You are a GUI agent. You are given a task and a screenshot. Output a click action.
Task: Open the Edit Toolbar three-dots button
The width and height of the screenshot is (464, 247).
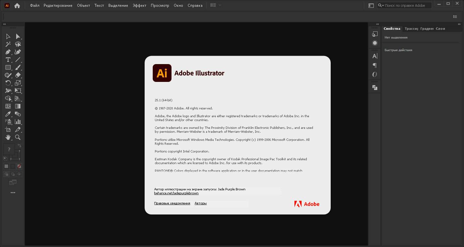click(13, 193)
